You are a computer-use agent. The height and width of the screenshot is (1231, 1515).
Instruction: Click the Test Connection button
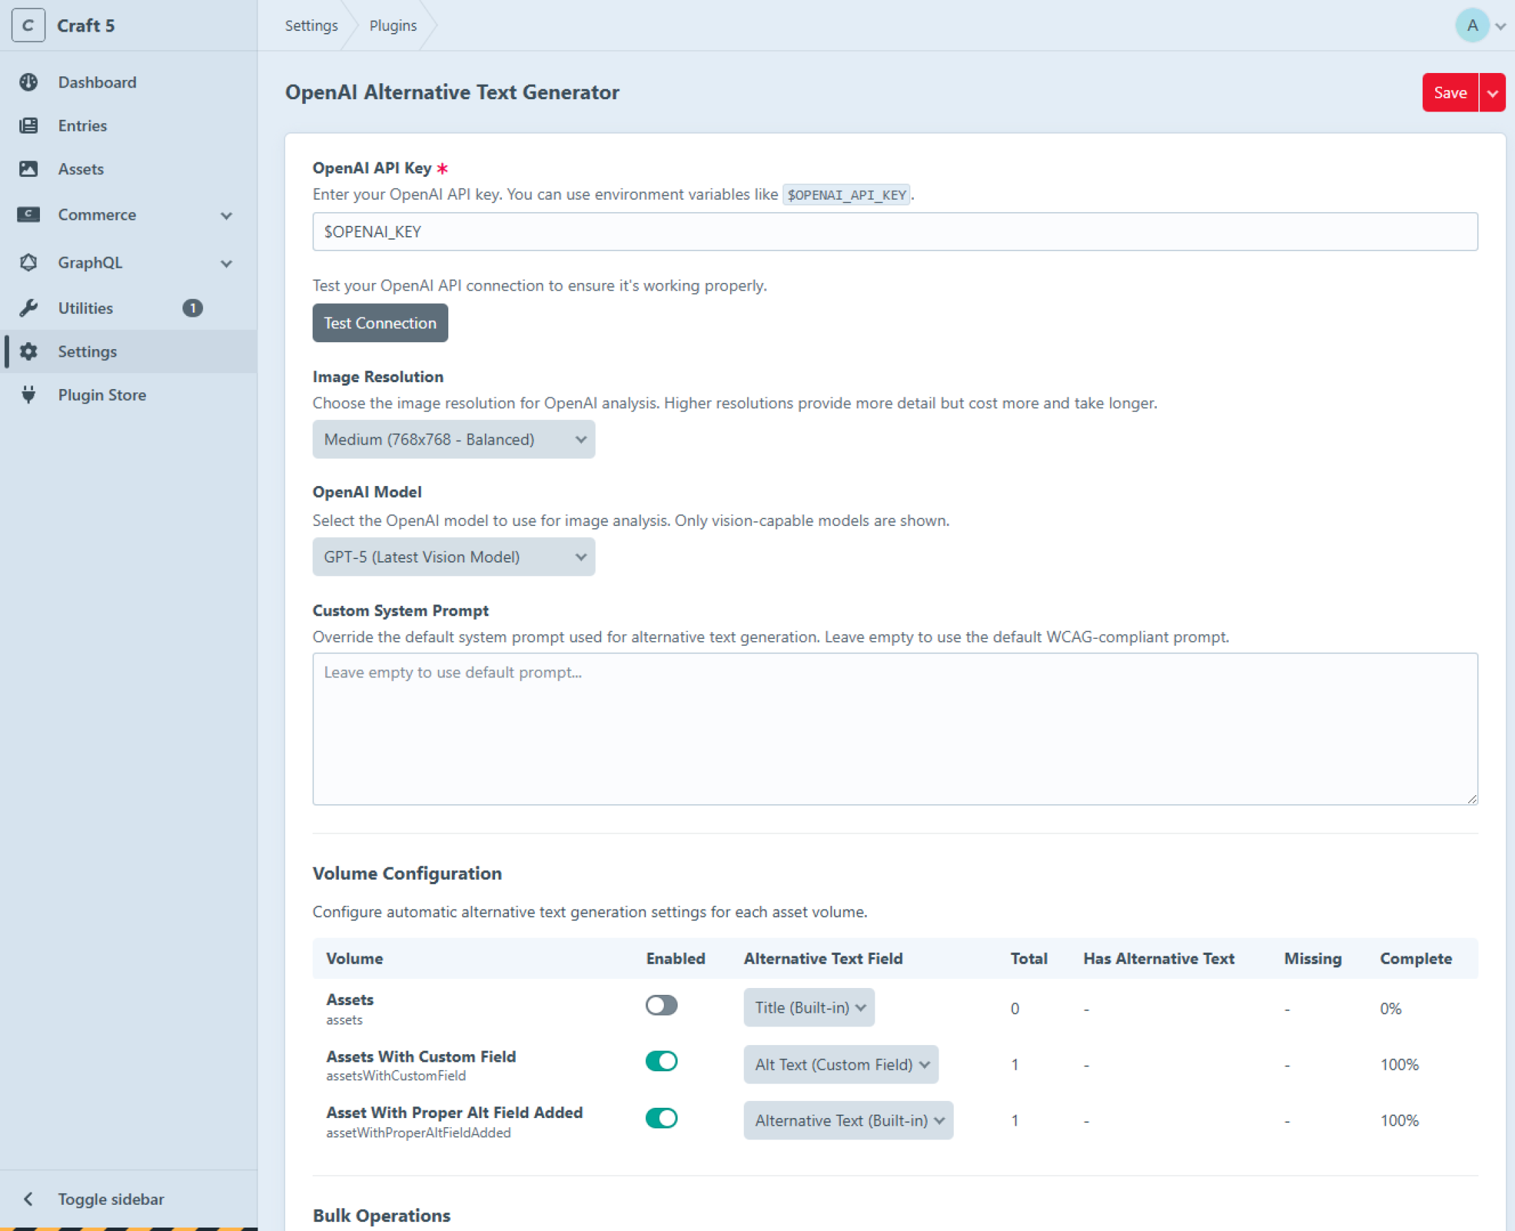(379, 324)
